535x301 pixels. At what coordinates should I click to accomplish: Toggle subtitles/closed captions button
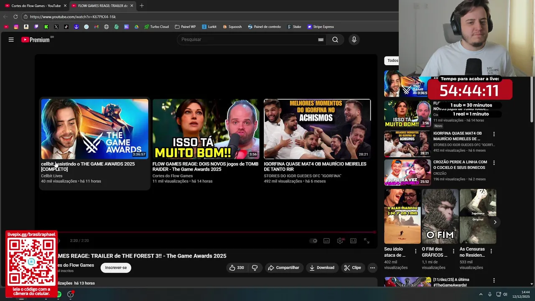pos(326,241)
